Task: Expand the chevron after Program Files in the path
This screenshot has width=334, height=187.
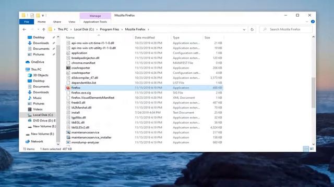Action: [x=122, y=30]
